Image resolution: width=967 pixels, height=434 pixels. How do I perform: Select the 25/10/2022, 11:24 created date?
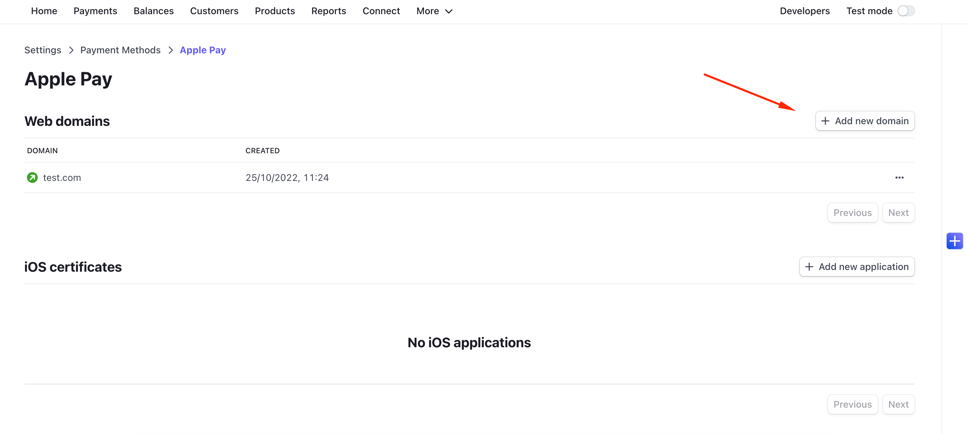(x=287, y=178)
